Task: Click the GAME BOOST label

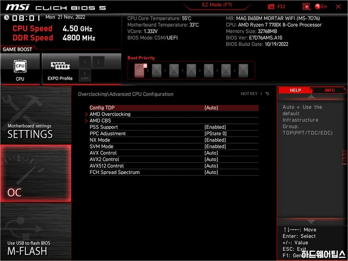Action: click(17, 49)
